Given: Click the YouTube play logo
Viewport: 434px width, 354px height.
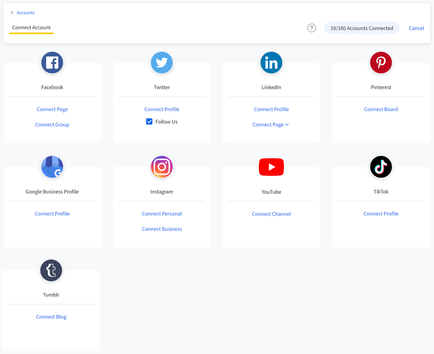Looking at the screenshot, I should [x=271, y=167].
